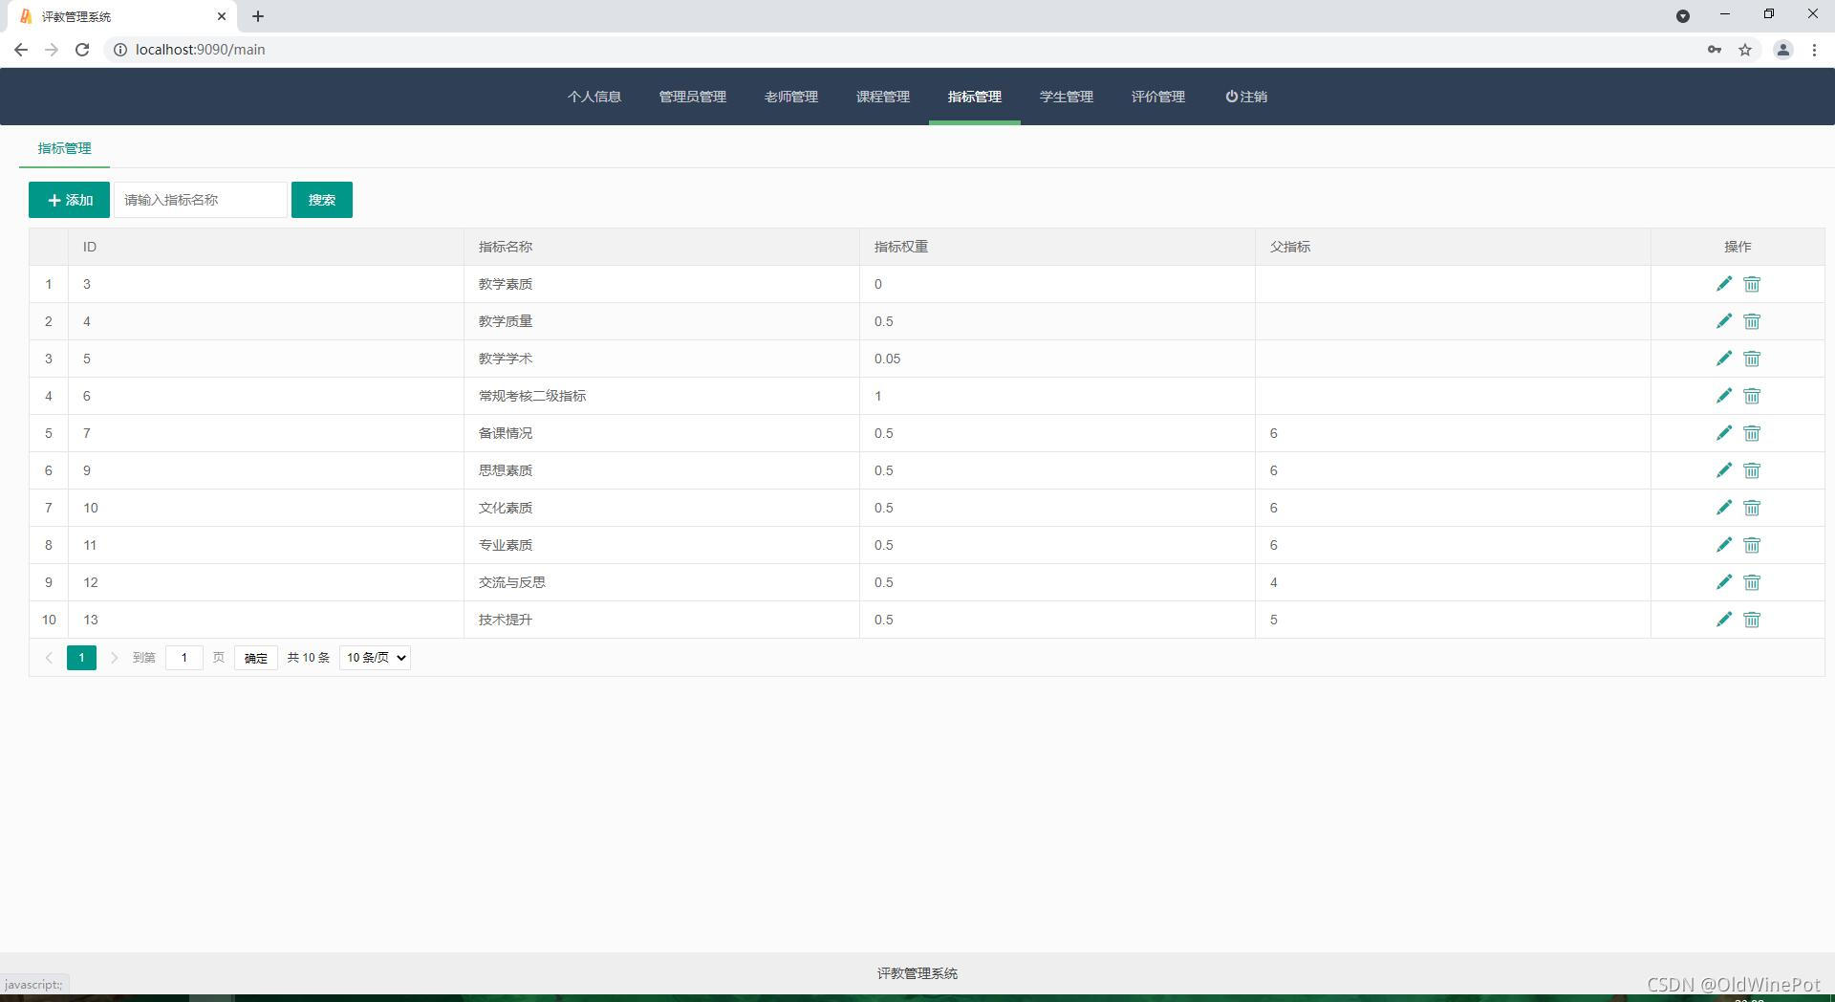Screen dimensions: 1835x1002
Task: Open 管理员管理 in navigation bar
Action: coord(693,97)
